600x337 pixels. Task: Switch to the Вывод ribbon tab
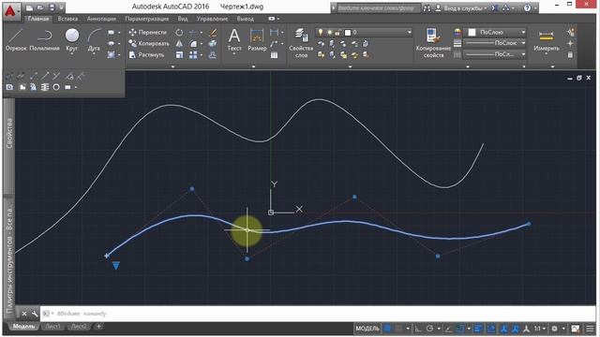pyautogui.click(x=245, y=19)
